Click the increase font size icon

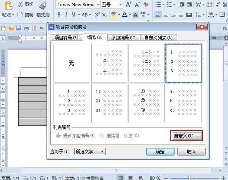tap(128, 5)
